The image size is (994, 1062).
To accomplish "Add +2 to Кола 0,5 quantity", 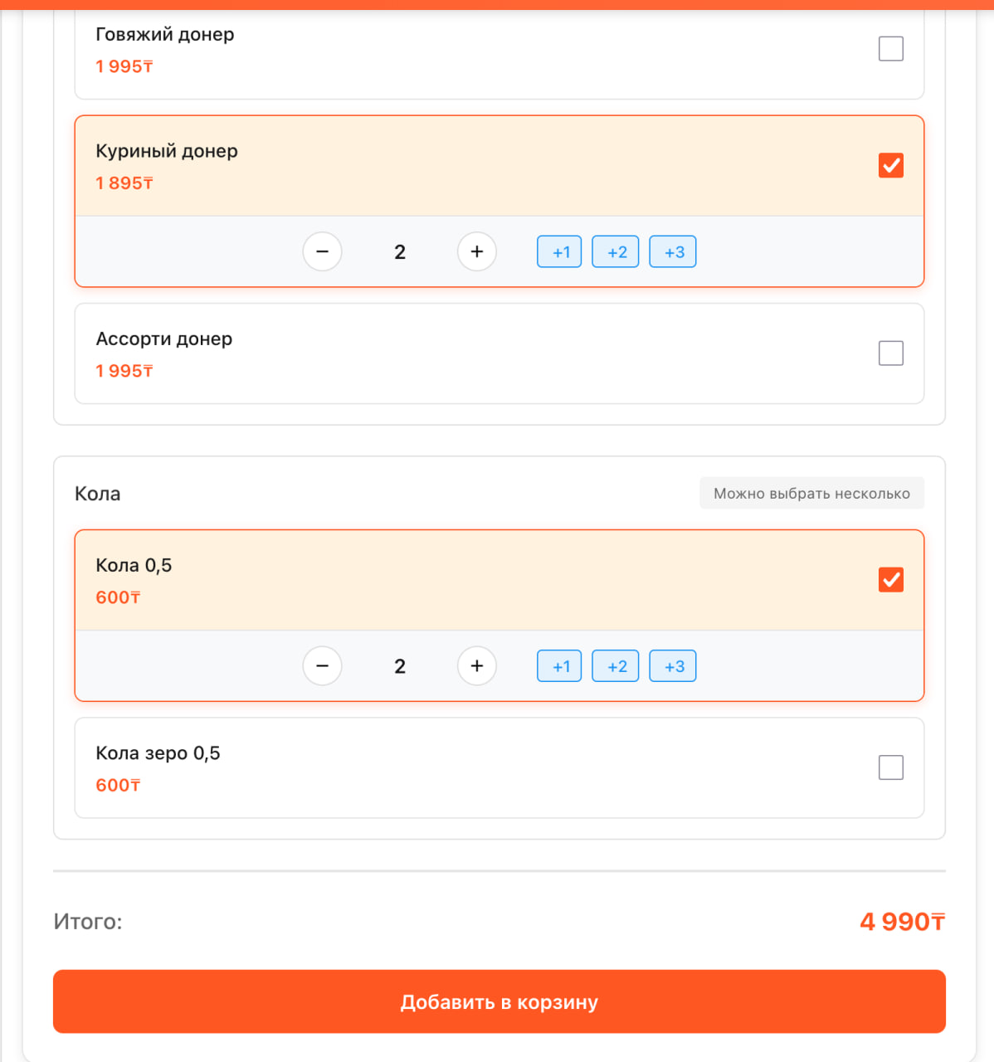I will pyautogui.click(x=616, y=666).
